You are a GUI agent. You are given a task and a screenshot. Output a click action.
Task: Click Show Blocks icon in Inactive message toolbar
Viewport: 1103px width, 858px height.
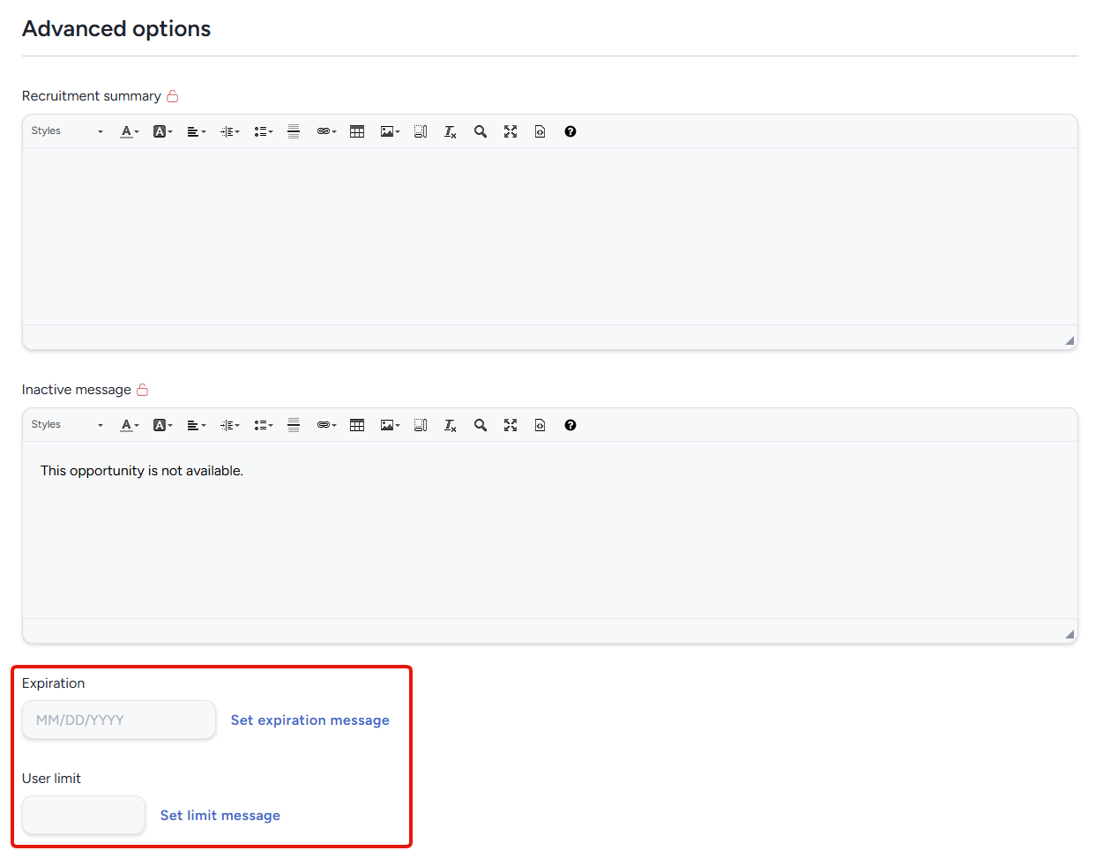421,425
